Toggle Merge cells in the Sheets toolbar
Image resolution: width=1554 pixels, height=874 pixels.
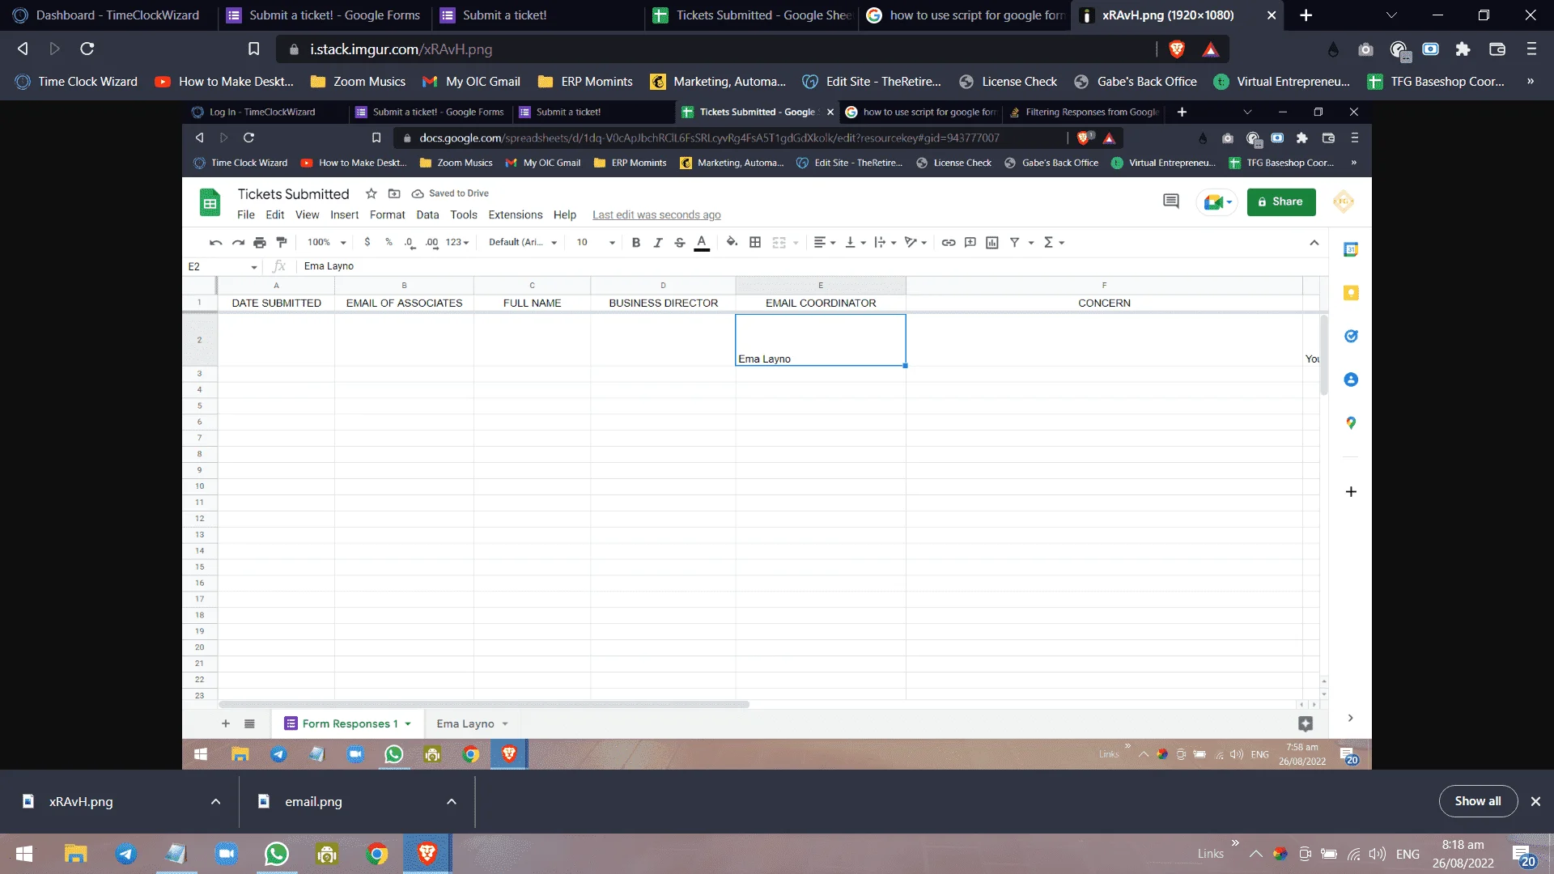[779, 243]
